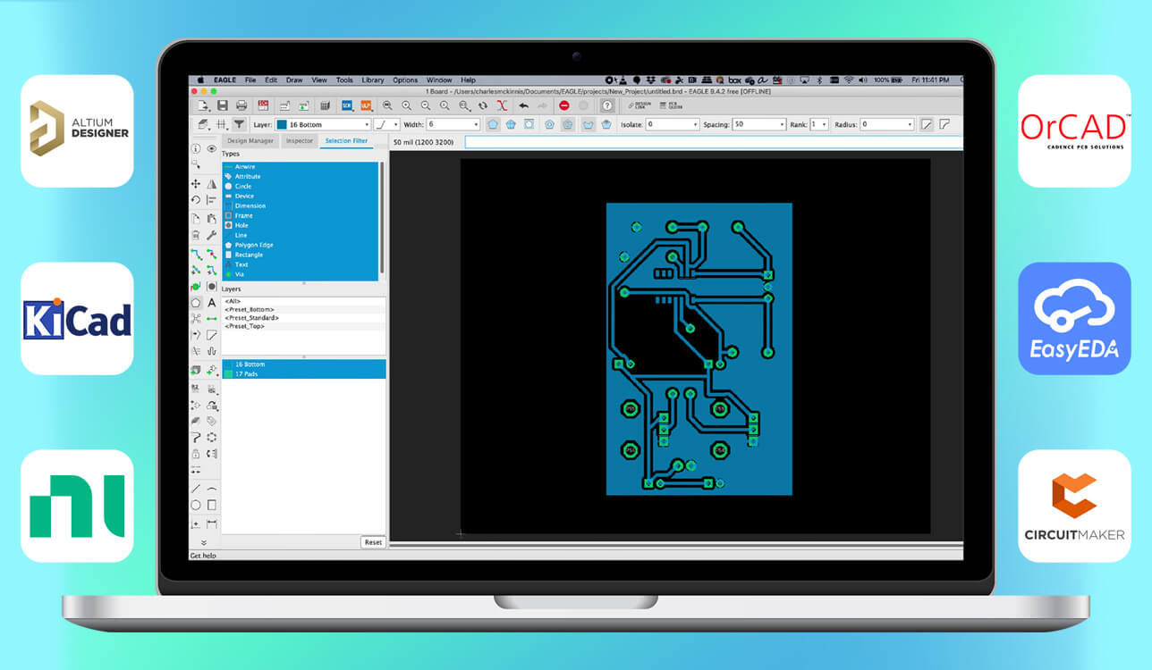
Task: Click the Reset button
Action: (x=373, y=542)
